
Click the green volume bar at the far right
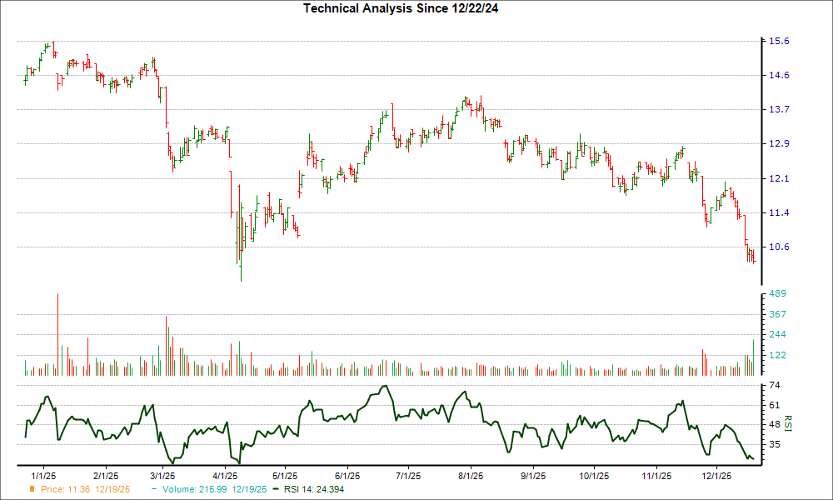click(x=752, y=354)
